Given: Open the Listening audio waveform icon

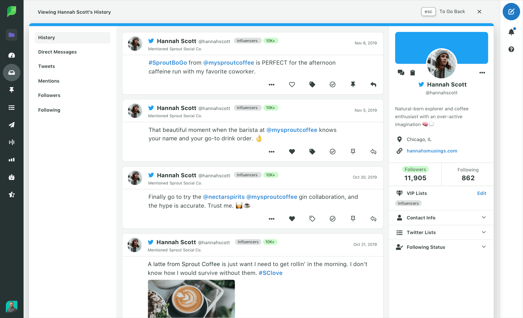Looking at the screenshot, I should (11, 142).
